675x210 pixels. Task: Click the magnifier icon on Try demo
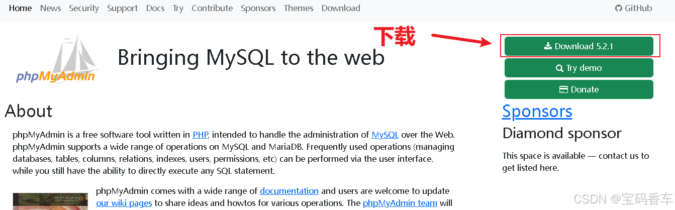559,68
